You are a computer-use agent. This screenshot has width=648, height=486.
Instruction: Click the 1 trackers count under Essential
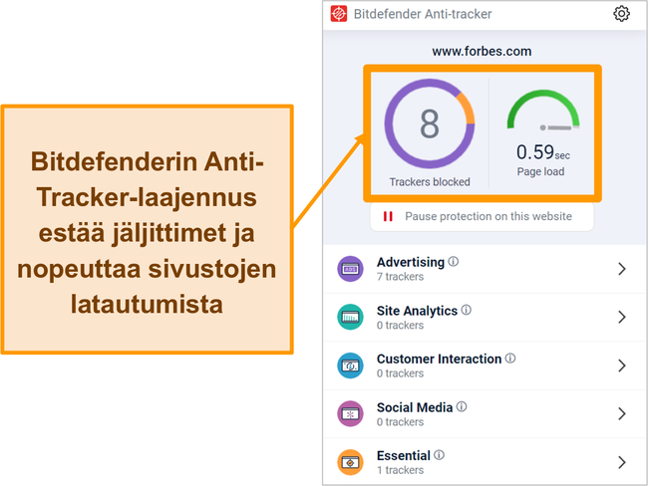(x=400, y=470)
